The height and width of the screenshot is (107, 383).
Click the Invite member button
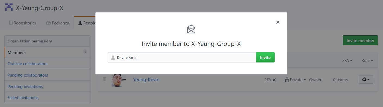point(360,40)
